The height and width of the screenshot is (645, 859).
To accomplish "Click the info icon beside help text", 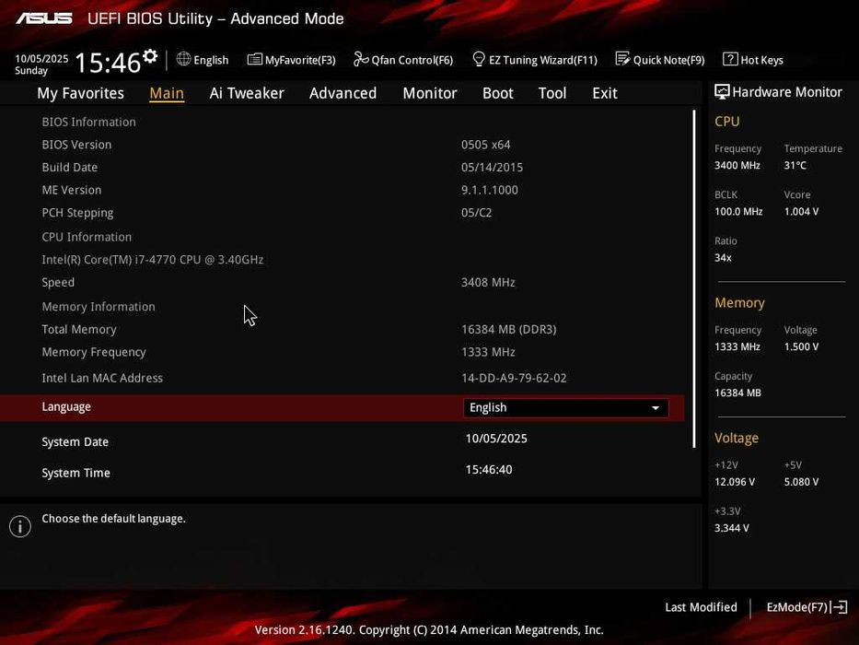I will 20,526.
